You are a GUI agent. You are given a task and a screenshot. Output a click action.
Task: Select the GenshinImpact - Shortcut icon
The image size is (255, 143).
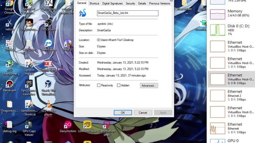coord(29,108)
